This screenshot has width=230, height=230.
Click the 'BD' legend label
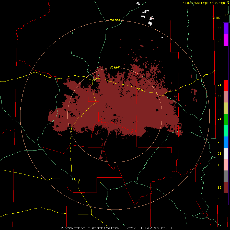click(219, 108)
